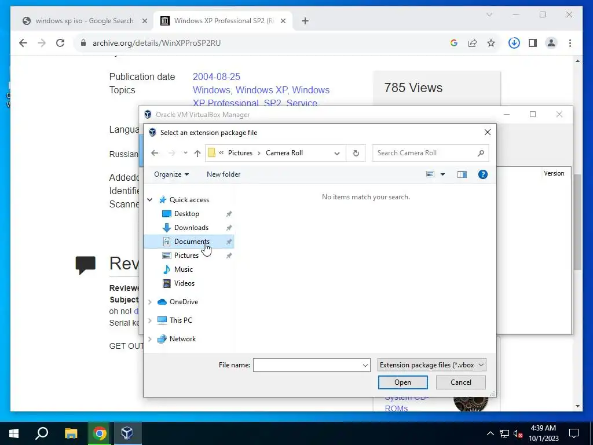Open the File name history dropdown
The image size is (593, 445).
(x=365, y=365)
